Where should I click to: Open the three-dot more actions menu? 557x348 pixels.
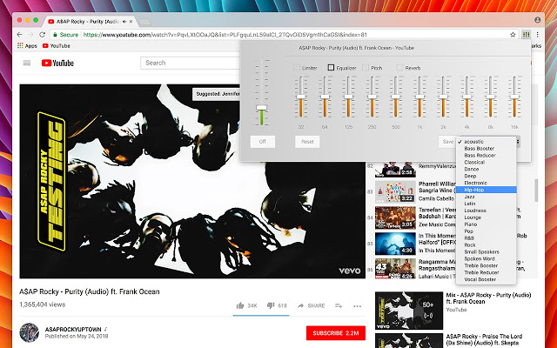coord(358,305)
